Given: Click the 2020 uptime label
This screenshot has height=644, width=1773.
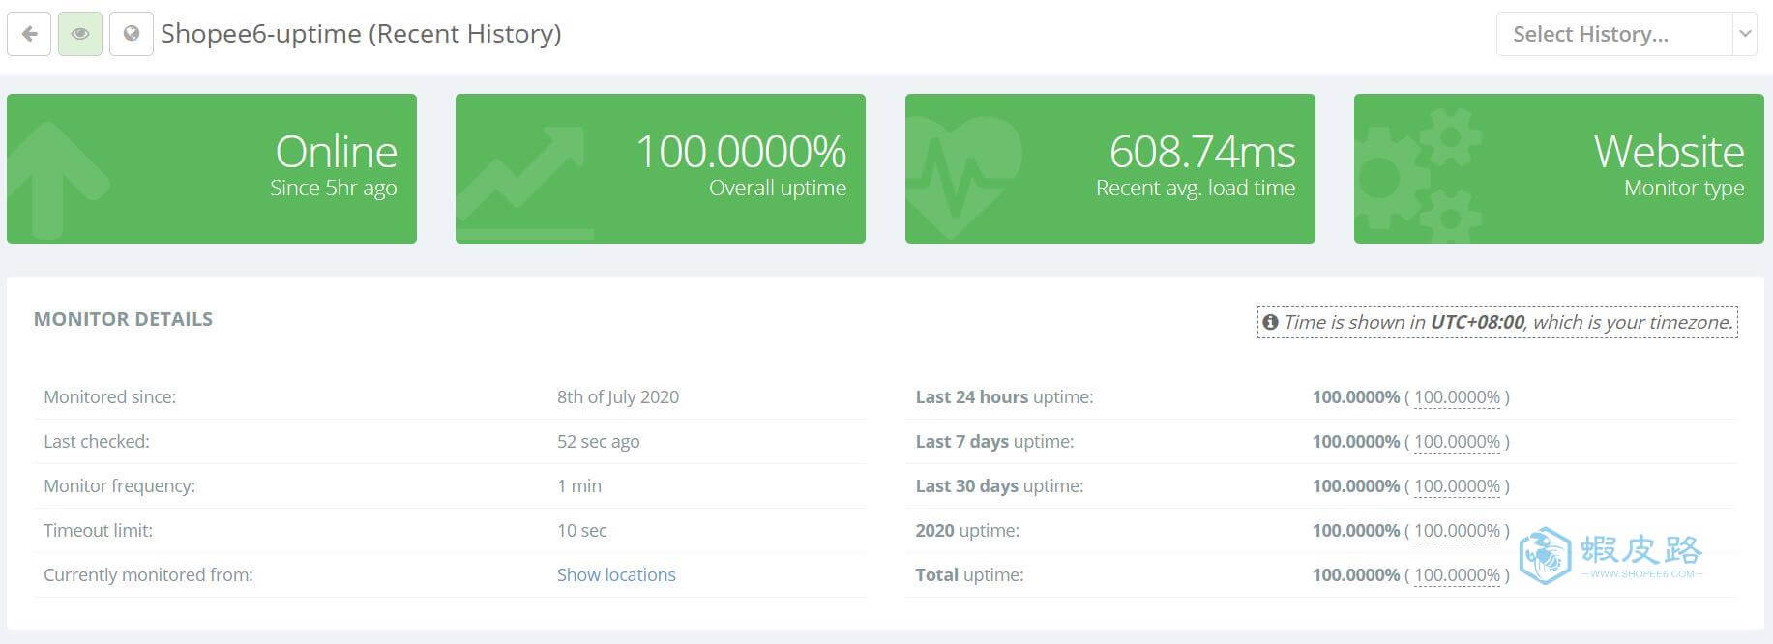Looking at the screenshot, I should (967, 530).
